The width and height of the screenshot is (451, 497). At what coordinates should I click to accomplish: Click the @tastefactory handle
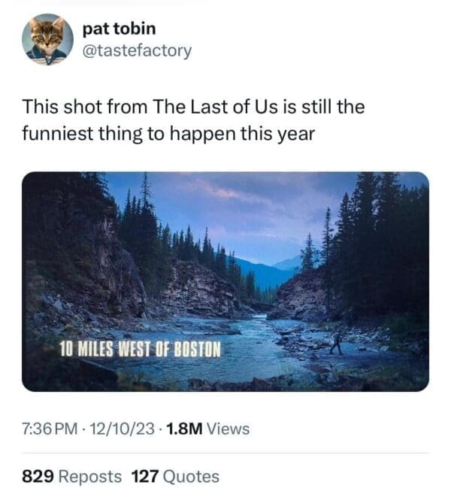(x=135, y=50)
